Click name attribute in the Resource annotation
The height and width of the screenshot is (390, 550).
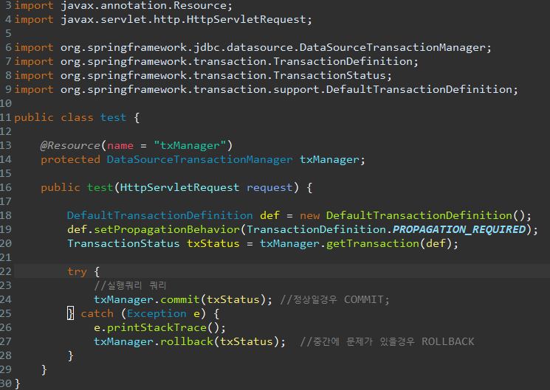(120, 145)
